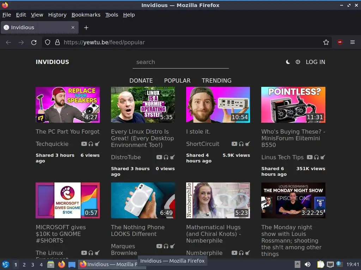This screenshot has height=270, width=361.
Task: Click YouTube icon beside Linus Tech Tips
Action: [x=310, y=157]
